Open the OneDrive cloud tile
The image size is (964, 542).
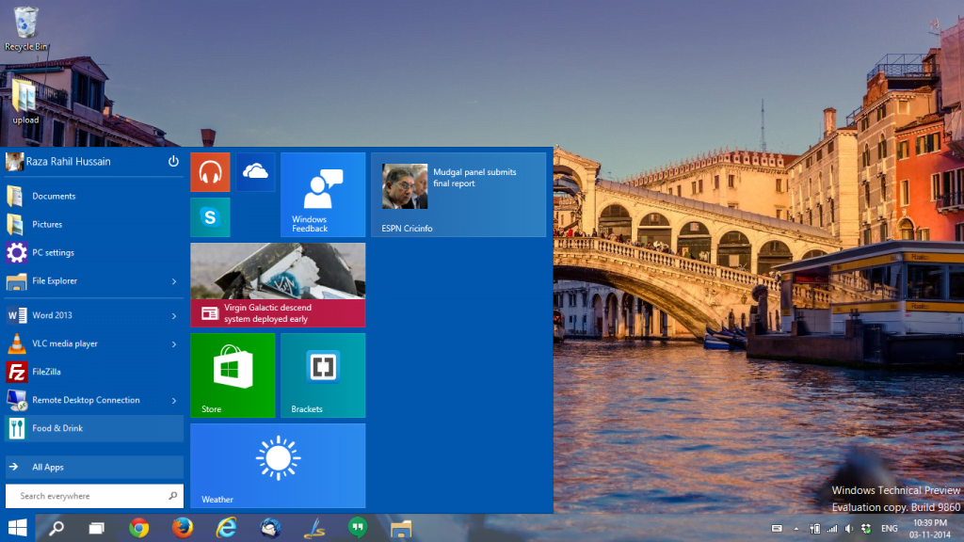pyautogui.click(x=255, y=172)
